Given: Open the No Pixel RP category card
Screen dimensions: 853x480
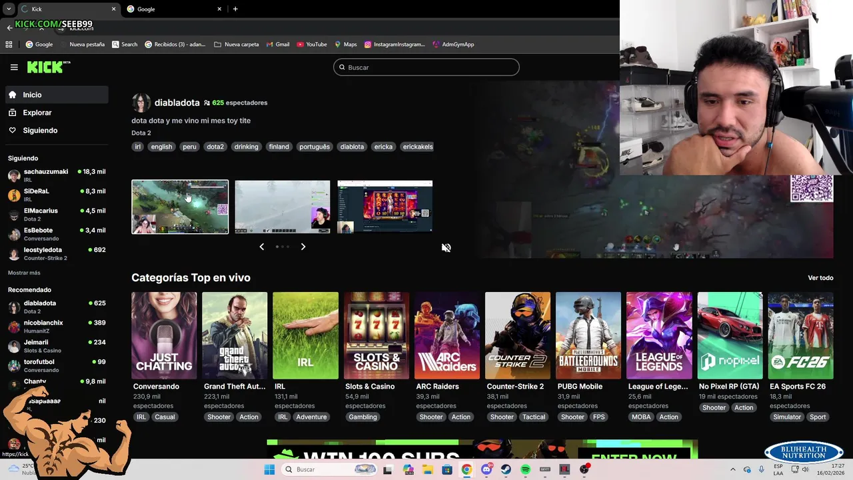Looking at the screenshot, I should tap(730, 335).
